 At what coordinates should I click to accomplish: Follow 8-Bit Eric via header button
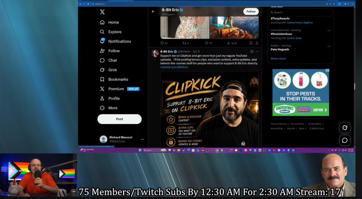coord(251,11)
